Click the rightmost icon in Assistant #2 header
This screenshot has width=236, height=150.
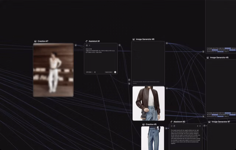pos(200,126)
